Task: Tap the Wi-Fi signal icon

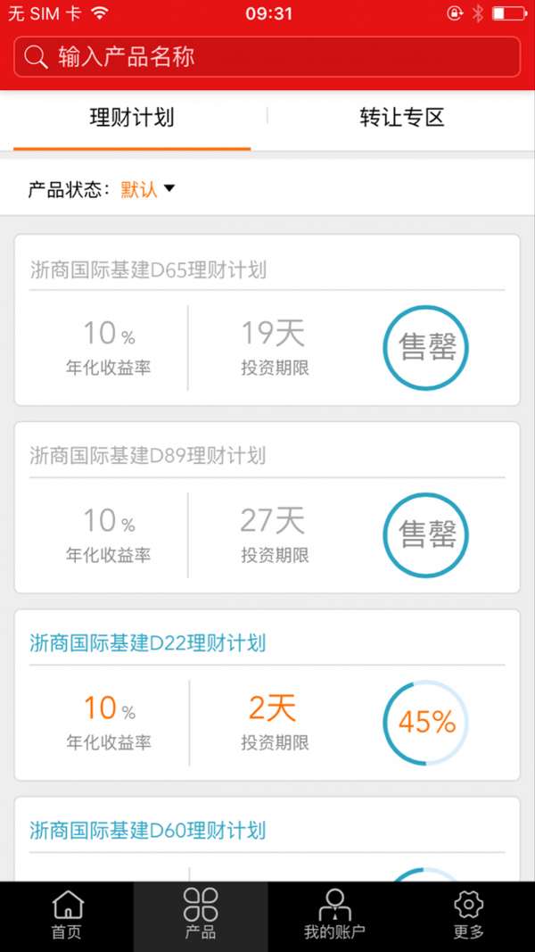Action: click(x=99, y=13)
